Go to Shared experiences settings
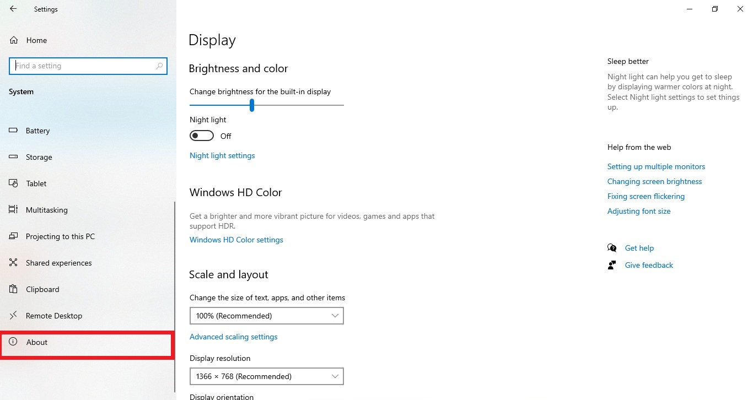The width and height of the screenshot is (753, 400). 58,263
